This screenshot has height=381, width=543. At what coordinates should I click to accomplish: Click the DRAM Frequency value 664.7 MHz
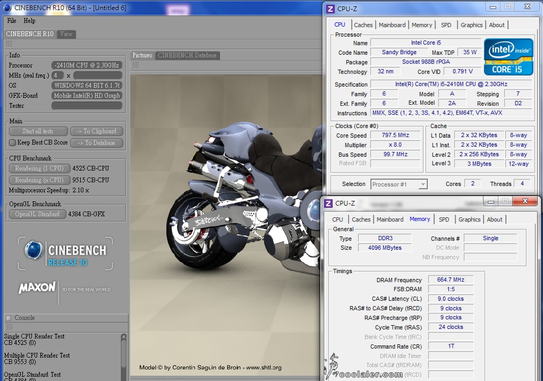[x=451, y=280]
